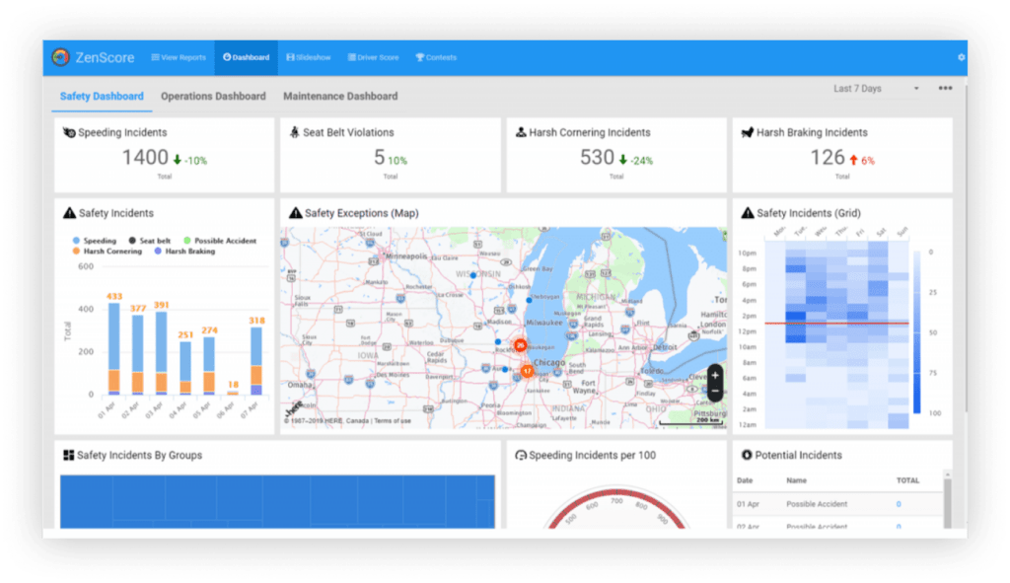
Task: Click the seat belt violations value 5
Action: coord(380,157)
